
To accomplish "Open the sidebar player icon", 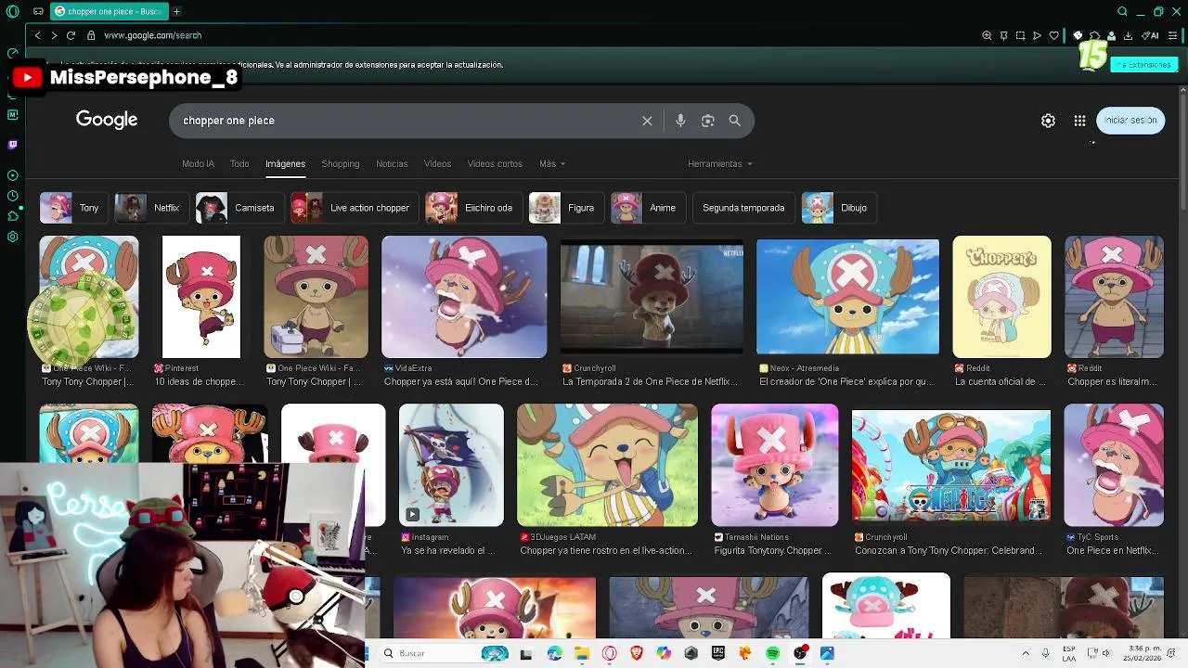I will point(12,175).
